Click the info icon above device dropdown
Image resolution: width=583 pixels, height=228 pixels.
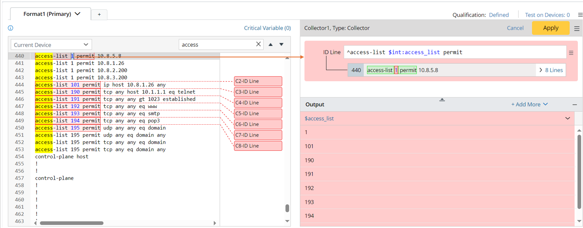pos(11,28)
